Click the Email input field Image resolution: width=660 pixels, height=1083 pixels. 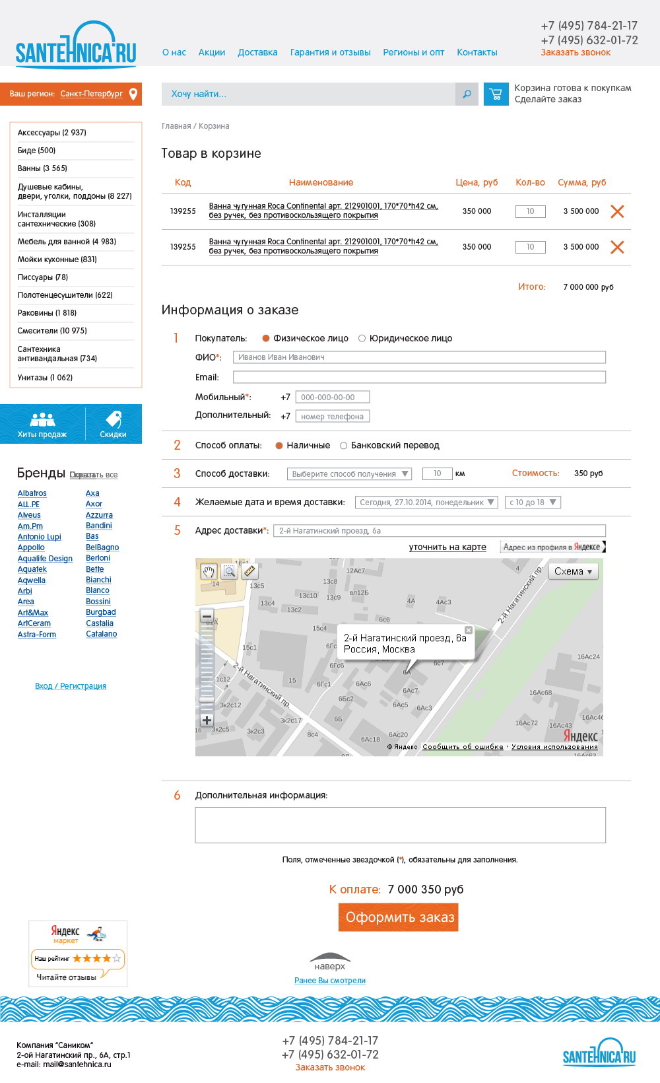[419, 377]
